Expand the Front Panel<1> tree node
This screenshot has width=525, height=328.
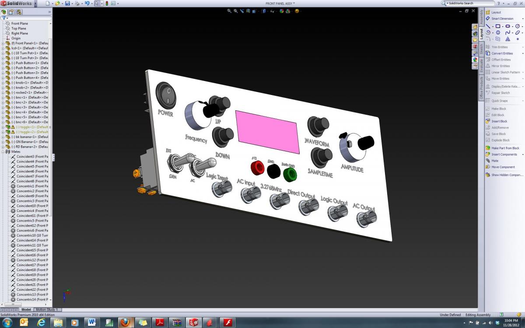[x=3, y=43]
